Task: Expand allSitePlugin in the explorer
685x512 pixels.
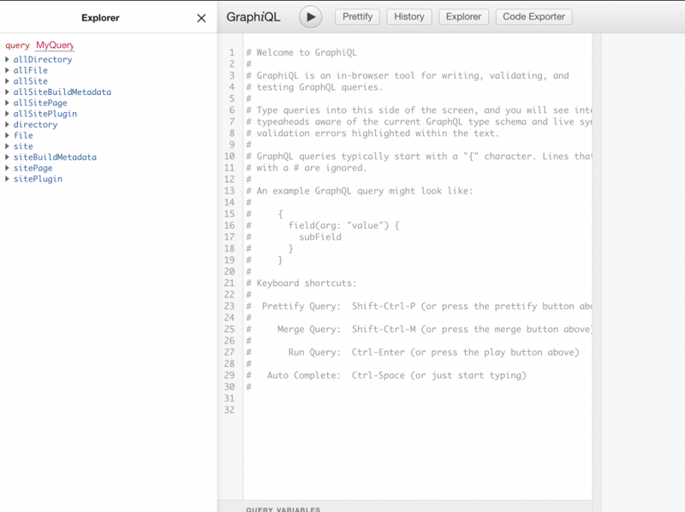Action: tap(8, 114)
